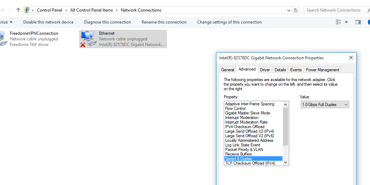Select TCP Checksum Offload (IPv4) property
This screenshot has height=185, width=370.
coord(253,163)
